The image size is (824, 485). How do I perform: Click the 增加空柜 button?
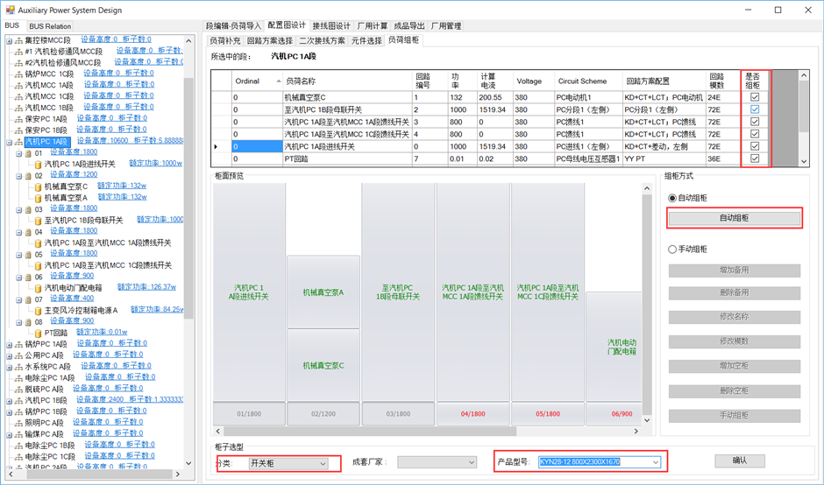pyautogui.click(x=734, y=366)
